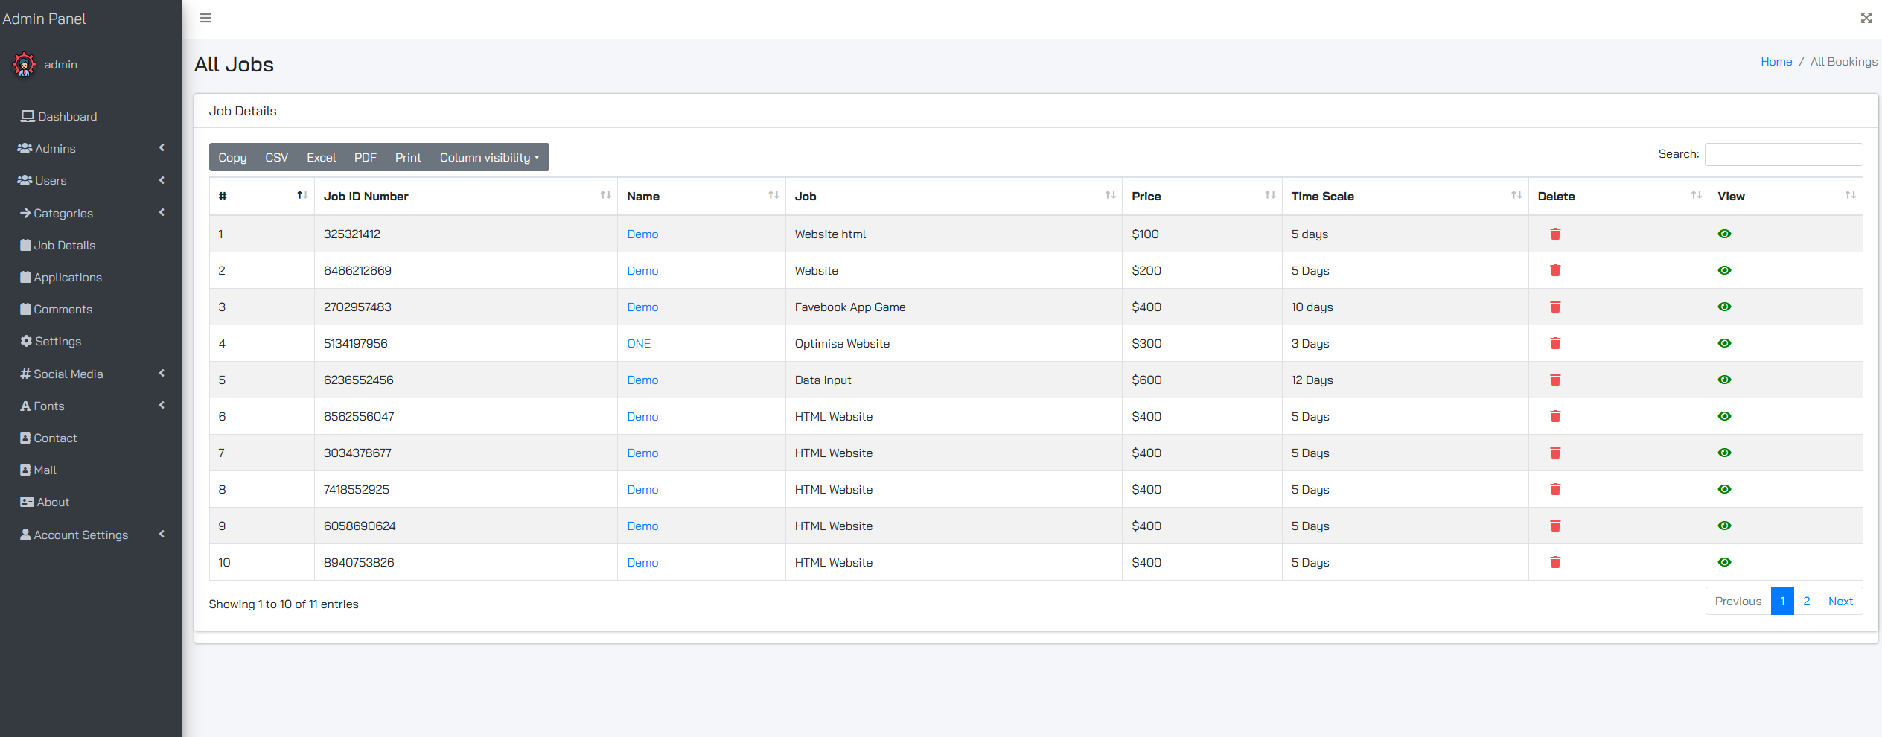Sort table by Price column arrows
1882x737 pixels.
1270,195
